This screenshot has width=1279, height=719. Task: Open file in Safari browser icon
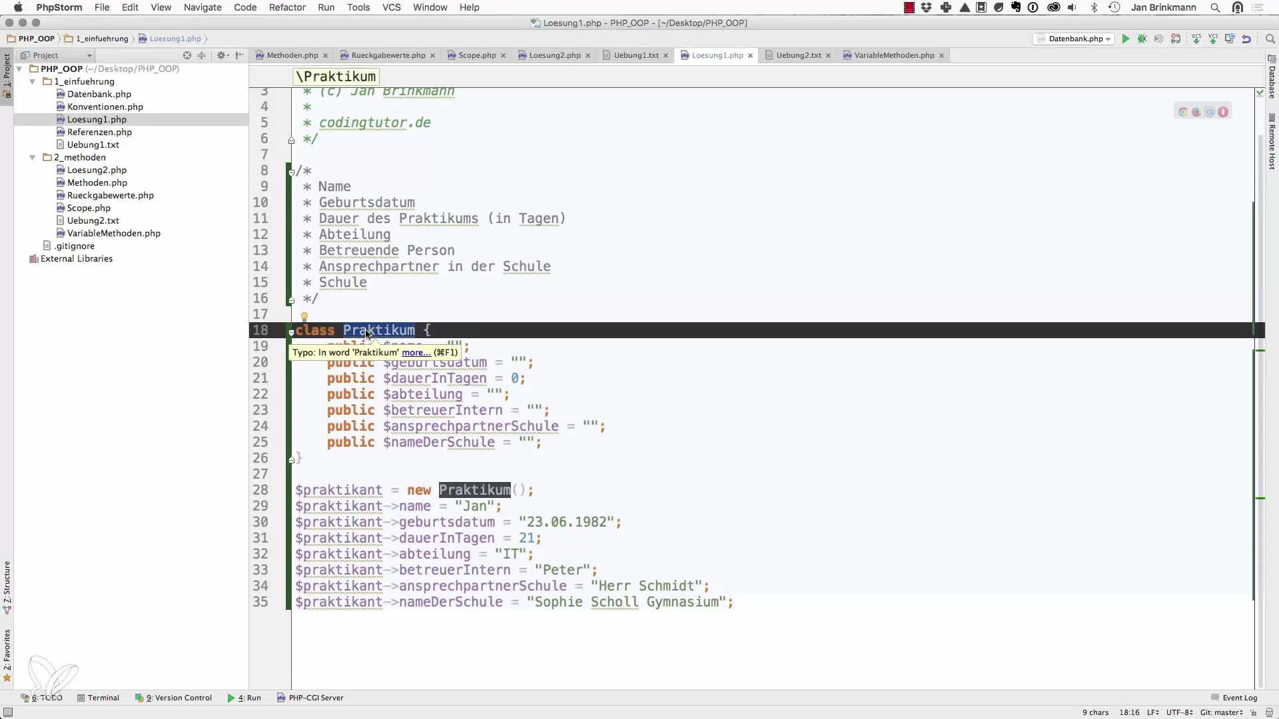(1210, 112)
